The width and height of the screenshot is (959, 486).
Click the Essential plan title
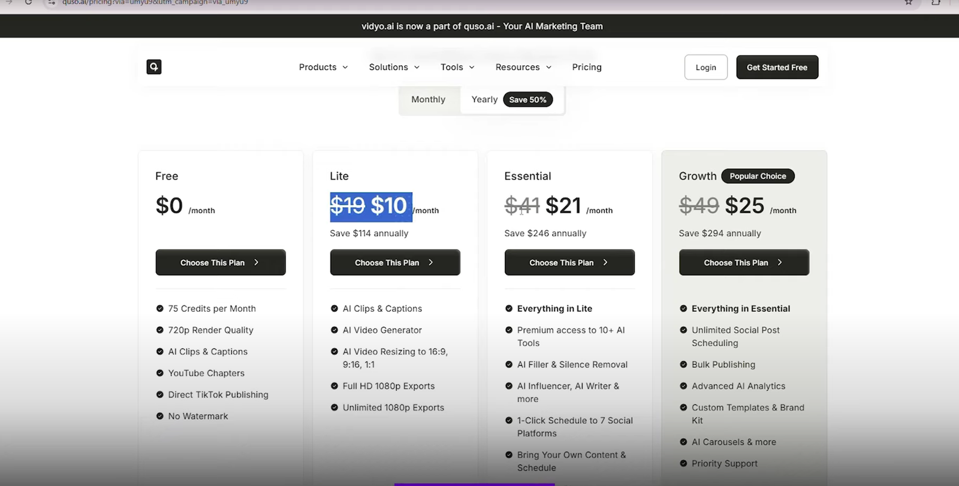tap(527, 176)
